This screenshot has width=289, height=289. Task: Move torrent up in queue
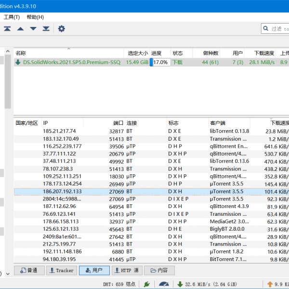pos(20,29)
